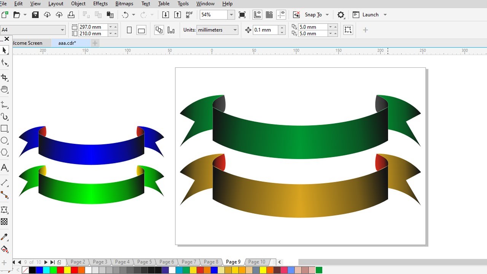Open the Layout menu

56,3
